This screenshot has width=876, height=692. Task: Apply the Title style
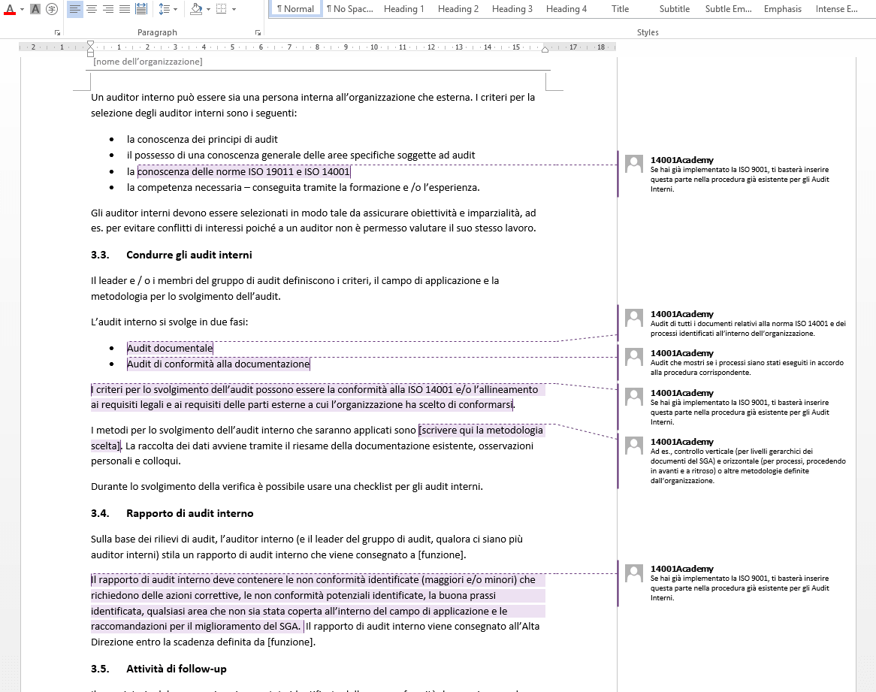pyautogui.click(x=620, y=9)
